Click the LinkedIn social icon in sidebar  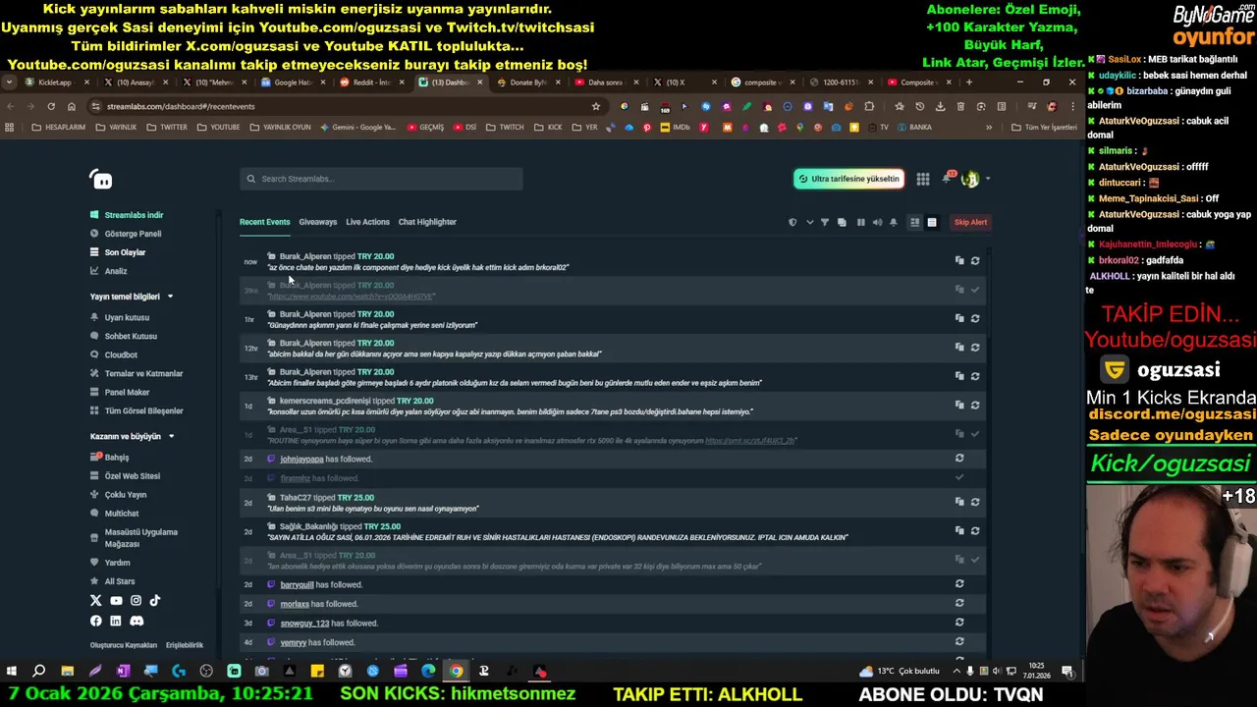pyautogui.click(x=116, y=621)
